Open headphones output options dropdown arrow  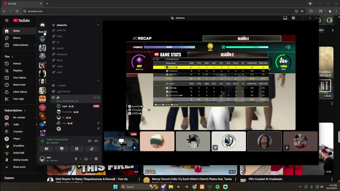pyautogui.click(x=90, y=159)
